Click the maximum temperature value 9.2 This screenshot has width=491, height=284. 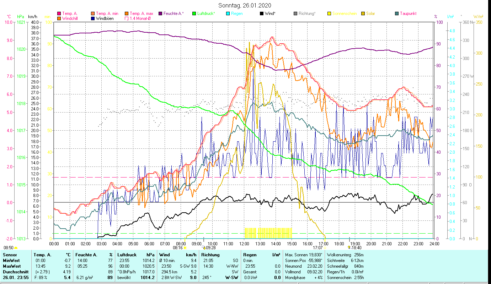coord(68,266)
